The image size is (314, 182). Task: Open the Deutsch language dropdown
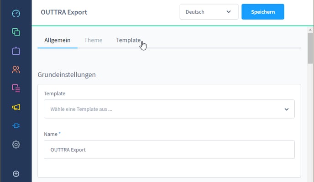pyautogui.click(x=209, y=12)
